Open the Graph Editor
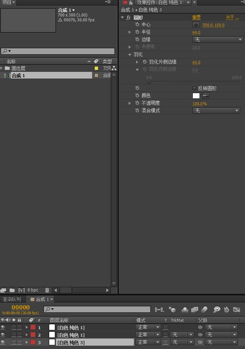 [x=236, y=309]
